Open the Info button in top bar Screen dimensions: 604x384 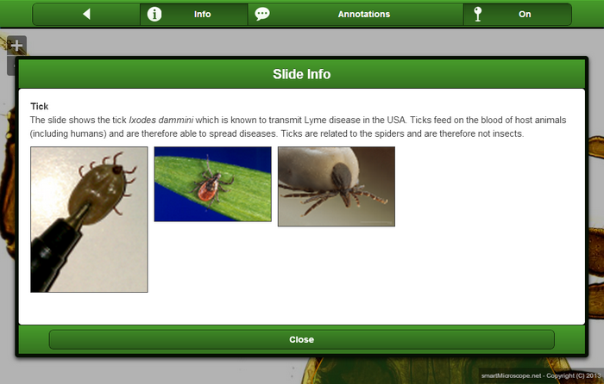coord(194,15)
